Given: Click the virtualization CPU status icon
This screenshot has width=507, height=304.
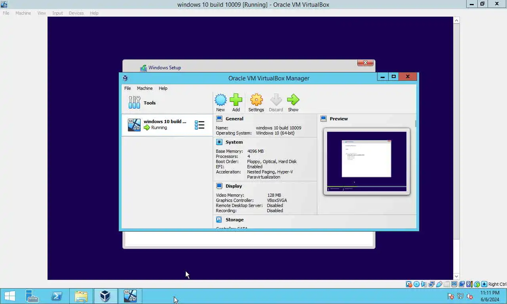Looking at the screenshot, I should point(469,284).
